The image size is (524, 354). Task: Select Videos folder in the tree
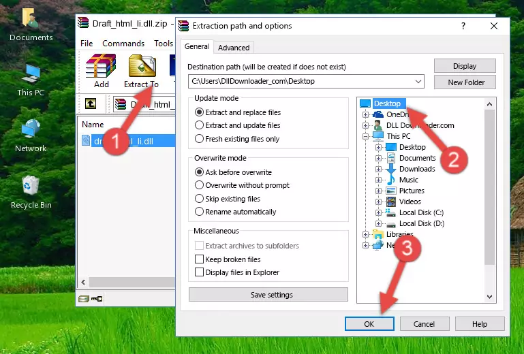pyautogui.click(x=410, y=202)
